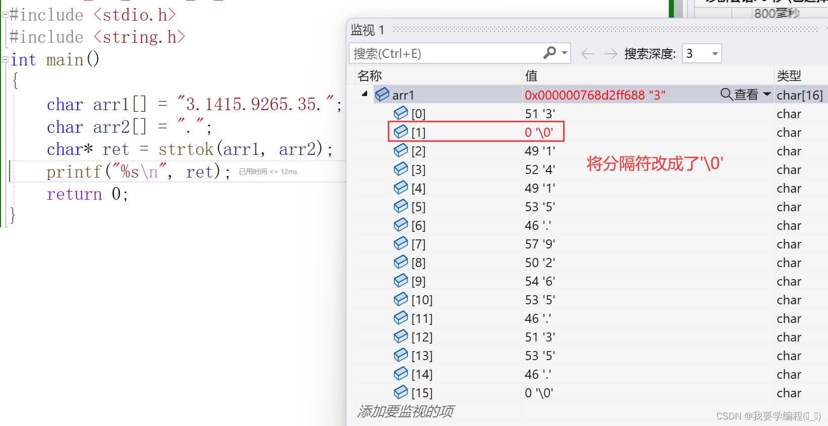Open the search options dropdown arrow
The image size is (828, 426).
(565, 53)
